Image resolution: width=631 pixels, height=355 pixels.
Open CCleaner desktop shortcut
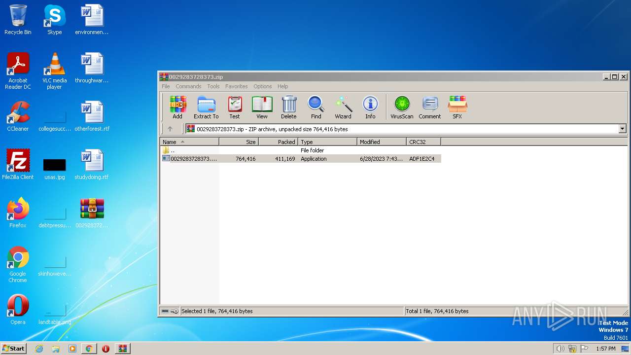coord(18,117)
